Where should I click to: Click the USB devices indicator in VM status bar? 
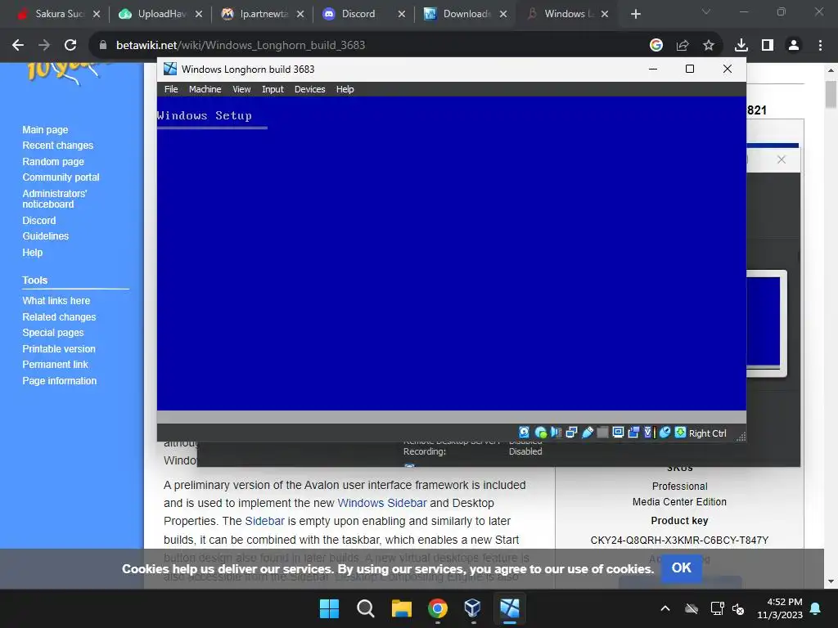pyautogui.click(x=587, y=433)
